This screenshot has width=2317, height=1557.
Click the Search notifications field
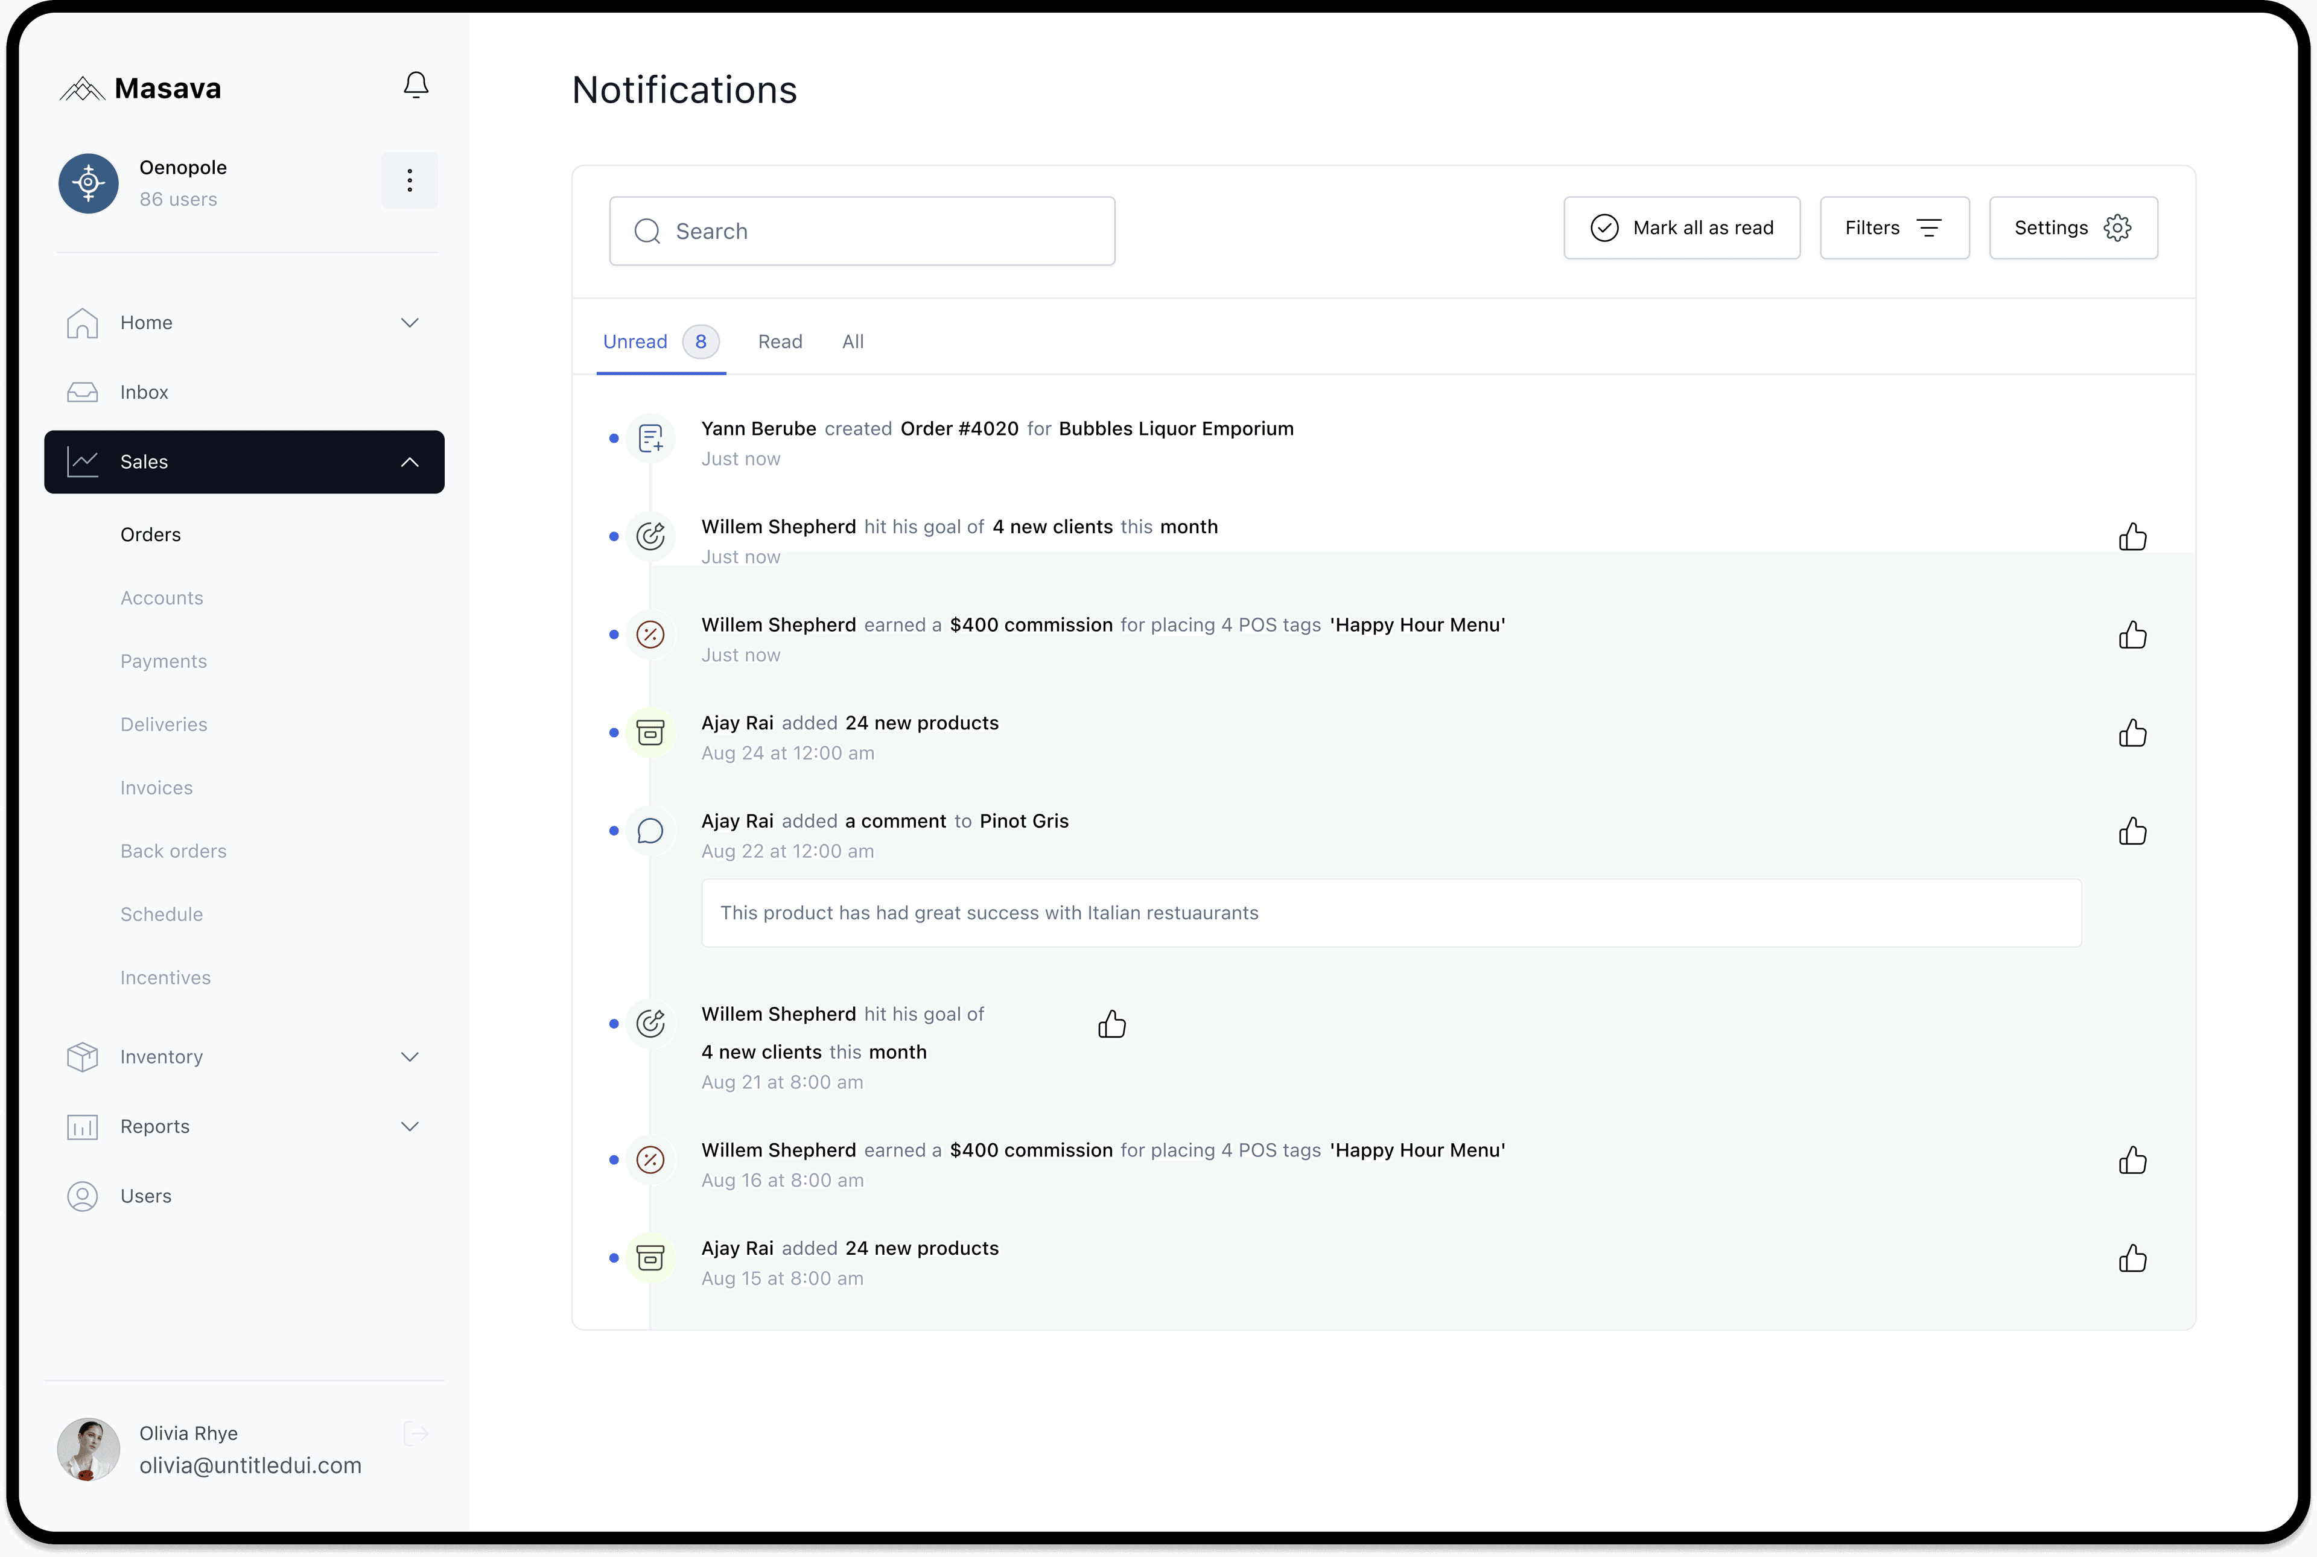(862, 232)
